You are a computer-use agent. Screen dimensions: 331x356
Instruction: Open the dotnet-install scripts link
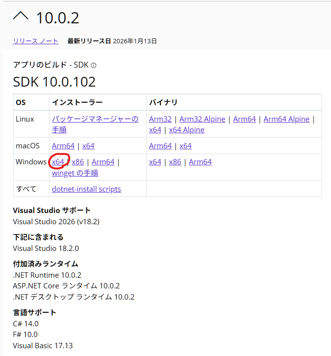pyautogui.click(x=87, y=189)
